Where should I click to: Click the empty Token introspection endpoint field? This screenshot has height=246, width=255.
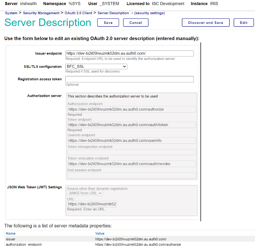pyautogui.click(x=132, y=152)
